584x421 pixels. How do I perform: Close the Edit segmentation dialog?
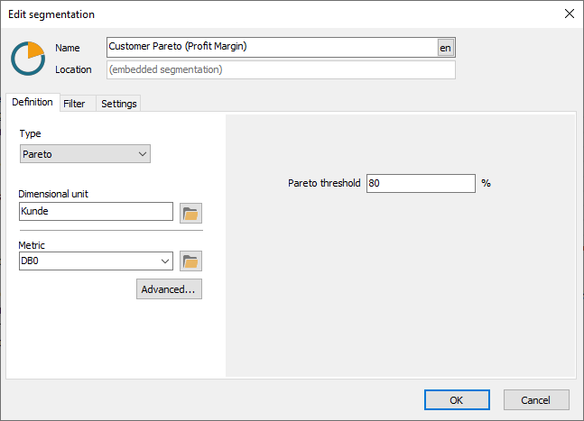[x=569, y=14]
